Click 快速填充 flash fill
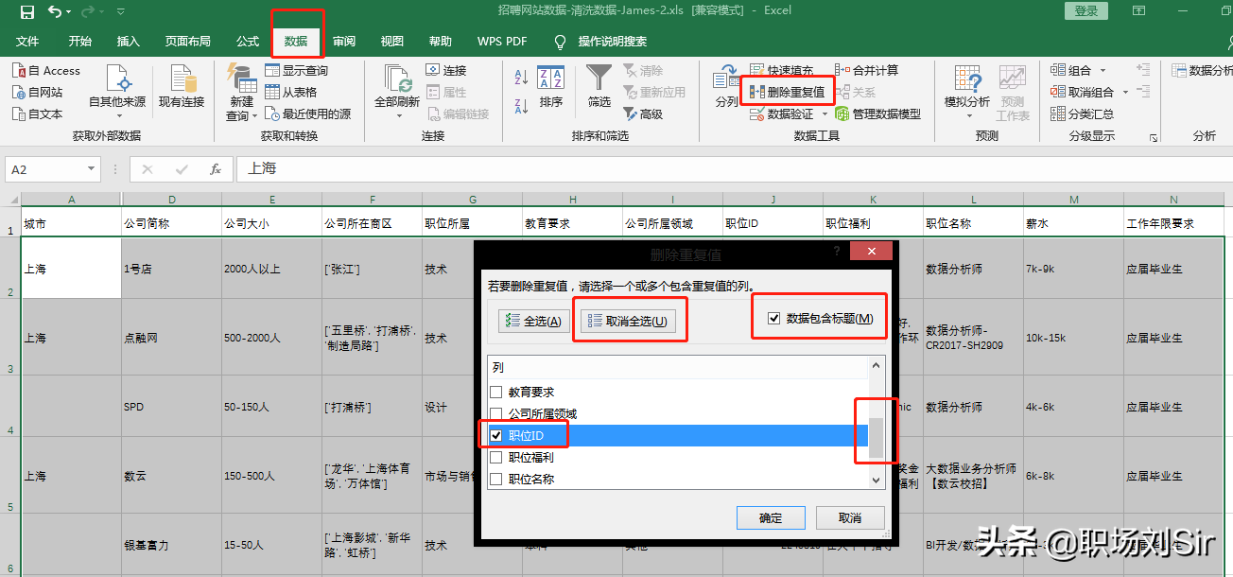This screenshot has height=577, width=1233. 783,71
